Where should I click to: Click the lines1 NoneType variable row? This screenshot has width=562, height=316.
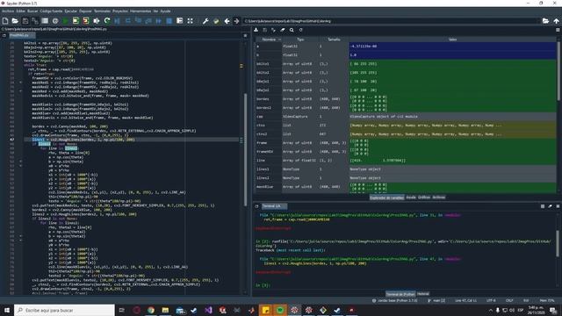point(406,169)
